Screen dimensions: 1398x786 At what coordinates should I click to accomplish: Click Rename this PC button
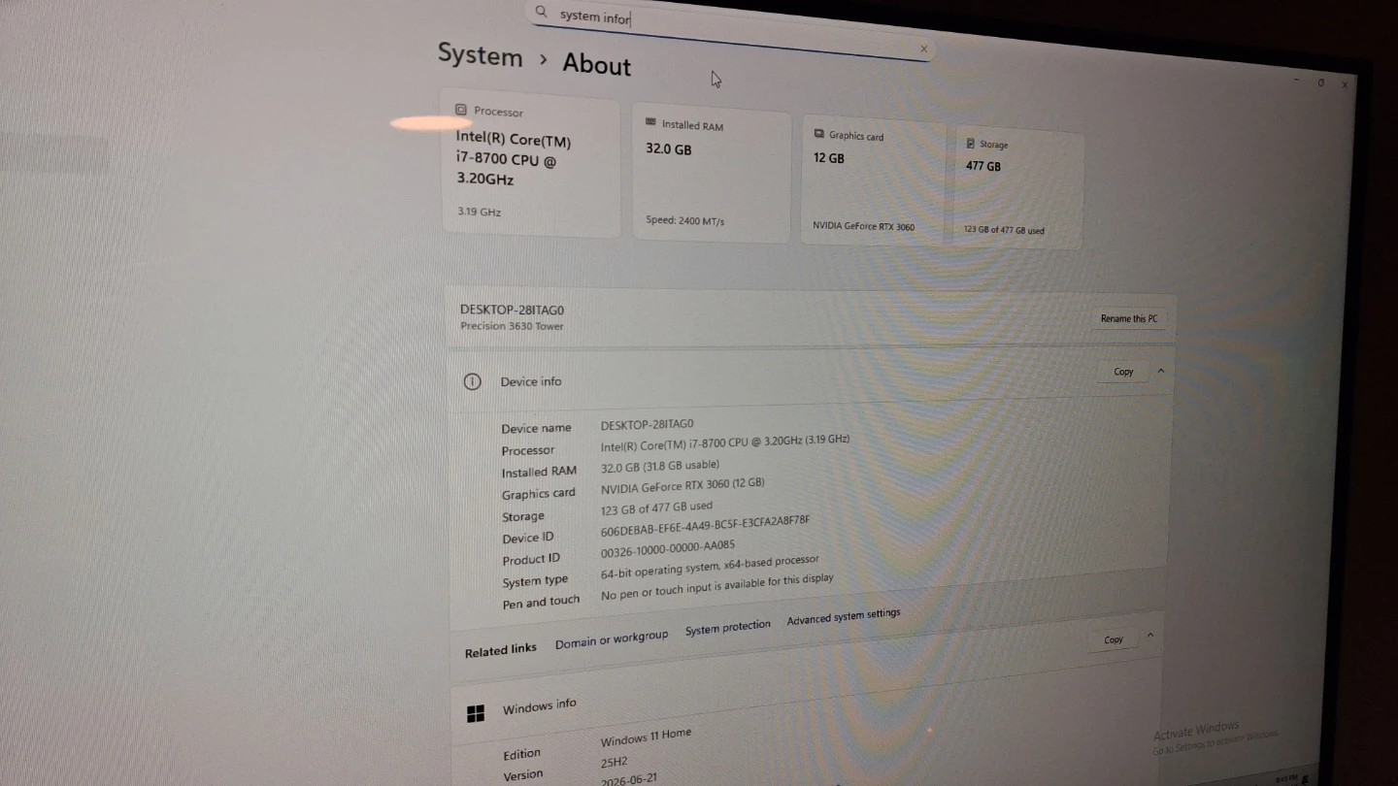pos(1128,318)
